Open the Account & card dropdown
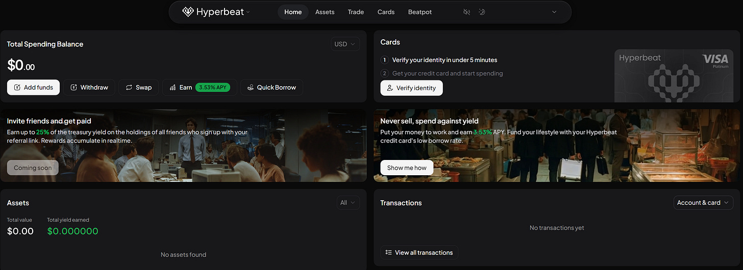Image resolution: width=743 pixels, height=270 pixels. point(703,203)
